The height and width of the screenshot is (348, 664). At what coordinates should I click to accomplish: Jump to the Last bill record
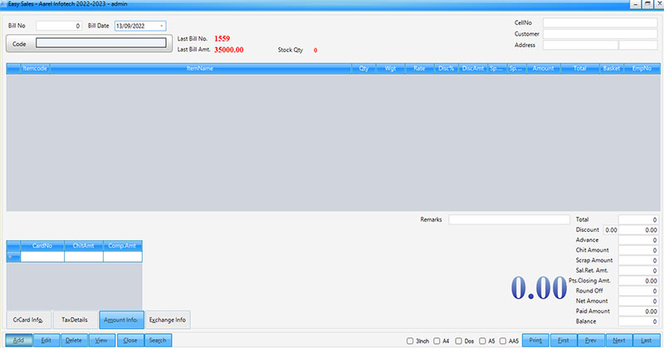[646, 340]
